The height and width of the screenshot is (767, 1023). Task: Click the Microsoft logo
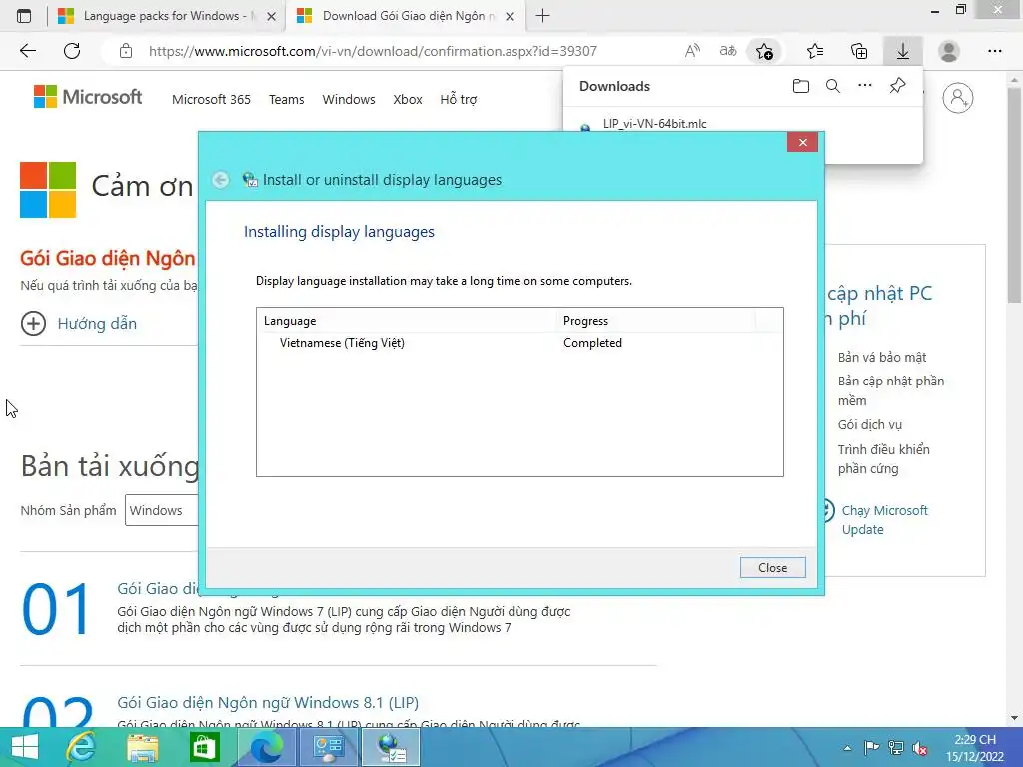[88, 97]
